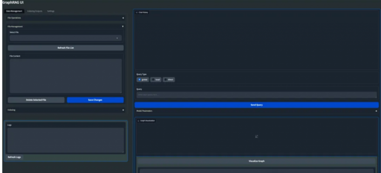Viewport: 381px width, 173px height.
Task: Click the Select File label
Action: (14, 32)
